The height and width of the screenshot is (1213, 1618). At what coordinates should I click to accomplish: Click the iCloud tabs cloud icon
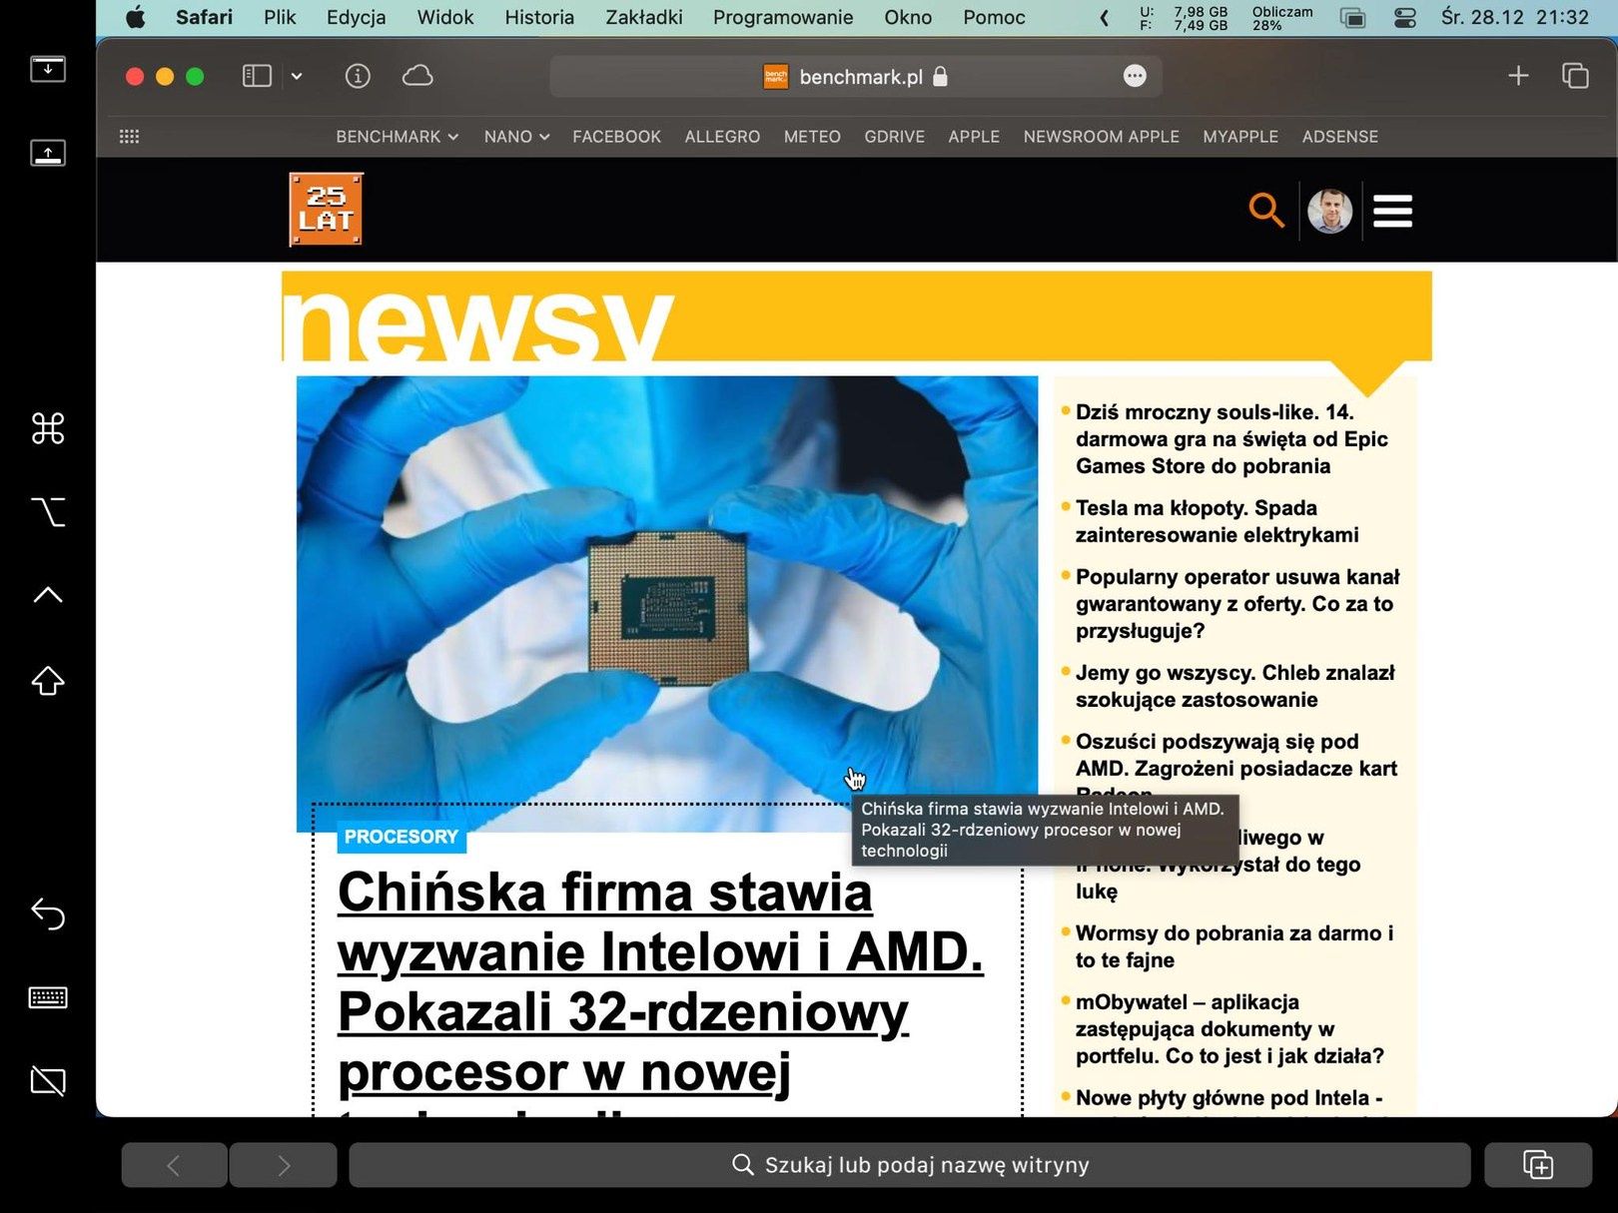tap(417, 76)
